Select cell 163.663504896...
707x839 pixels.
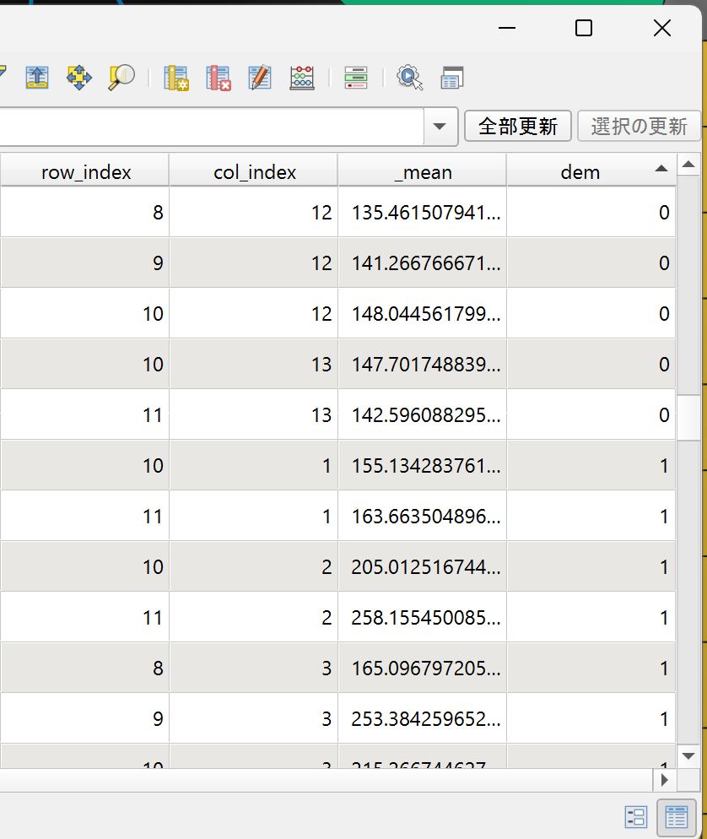click(423, 517)
